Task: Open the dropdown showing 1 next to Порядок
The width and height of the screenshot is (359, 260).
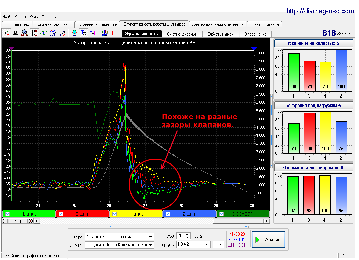Action: tap(218, 244)
